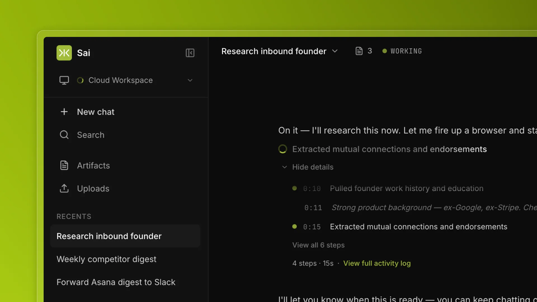Click Hide details text

coord(313,167)
